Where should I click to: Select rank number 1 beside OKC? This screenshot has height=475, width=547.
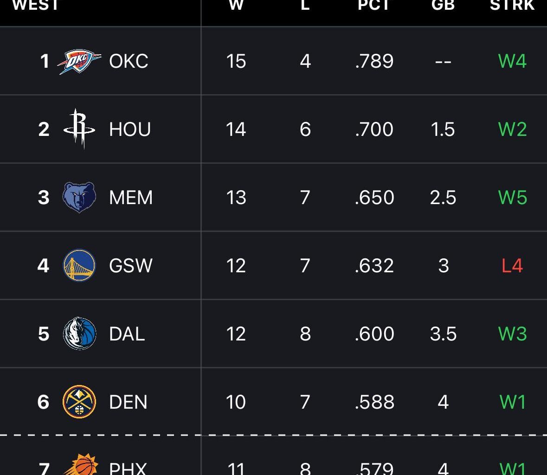(x=44, y=61)
